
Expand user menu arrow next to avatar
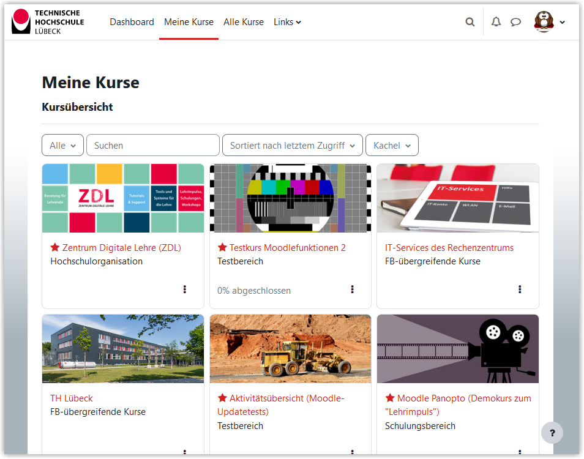click(563, 22)
